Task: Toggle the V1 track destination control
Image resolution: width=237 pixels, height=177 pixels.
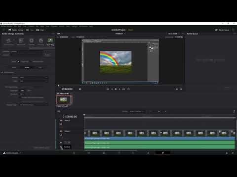Action: pos(61,131)
